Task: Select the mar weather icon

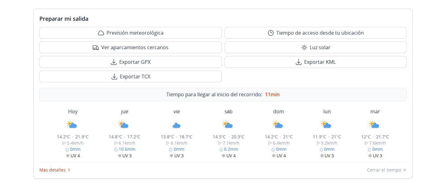Action: pyautogui.click(x=374, y=125)
